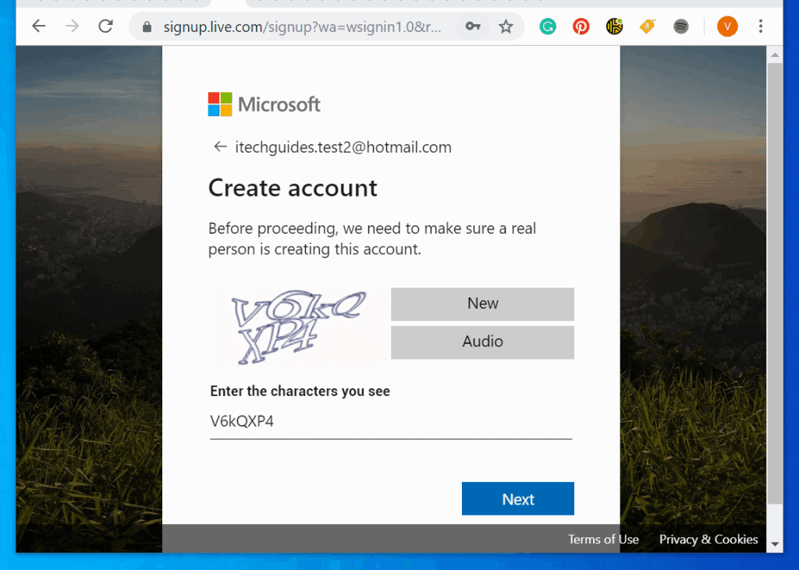Open the Terms of Use link

[x=603, y=539]
